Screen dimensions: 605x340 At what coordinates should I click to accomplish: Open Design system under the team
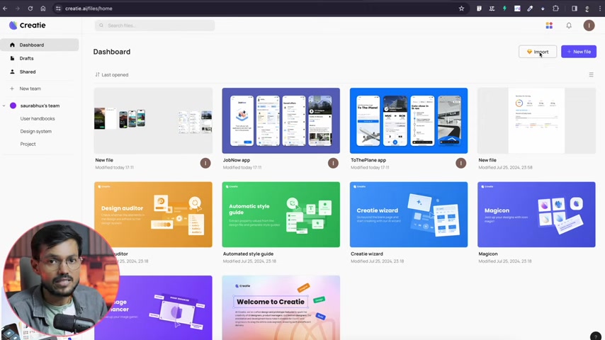(x=36, y=131)
